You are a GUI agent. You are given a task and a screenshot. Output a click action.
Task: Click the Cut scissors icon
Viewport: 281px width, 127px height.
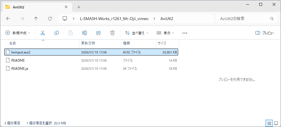click(x=43, y=33)
